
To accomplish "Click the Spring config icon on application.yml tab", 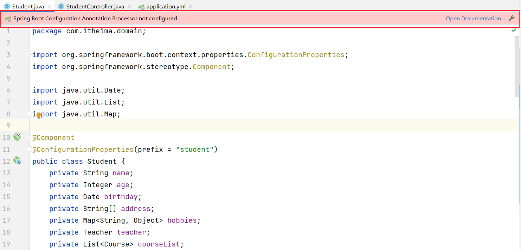I will click(141, 7).
